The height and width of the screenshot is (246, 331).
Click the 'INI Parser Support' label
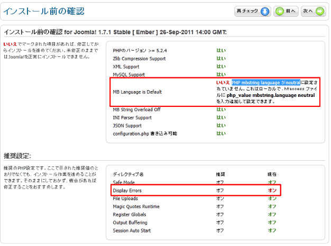tap(132, 117)
